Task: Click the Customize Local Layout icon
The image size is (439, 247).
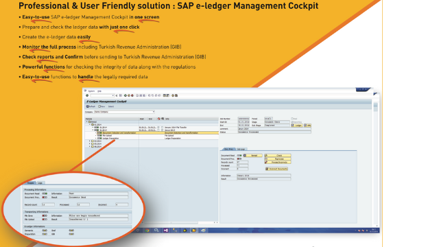Action: coord(176,95)
